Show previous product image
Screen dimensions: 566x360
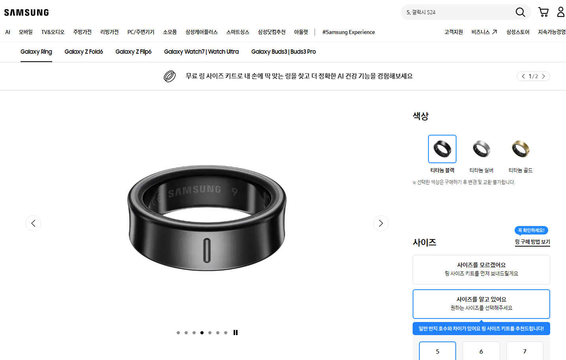point(33,223)
